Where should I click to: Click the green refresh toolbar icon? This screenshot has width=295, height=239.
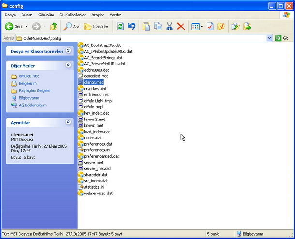120,27
